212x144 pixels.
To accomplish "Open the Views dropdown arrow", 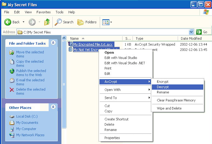I will [x=111, y=22].
